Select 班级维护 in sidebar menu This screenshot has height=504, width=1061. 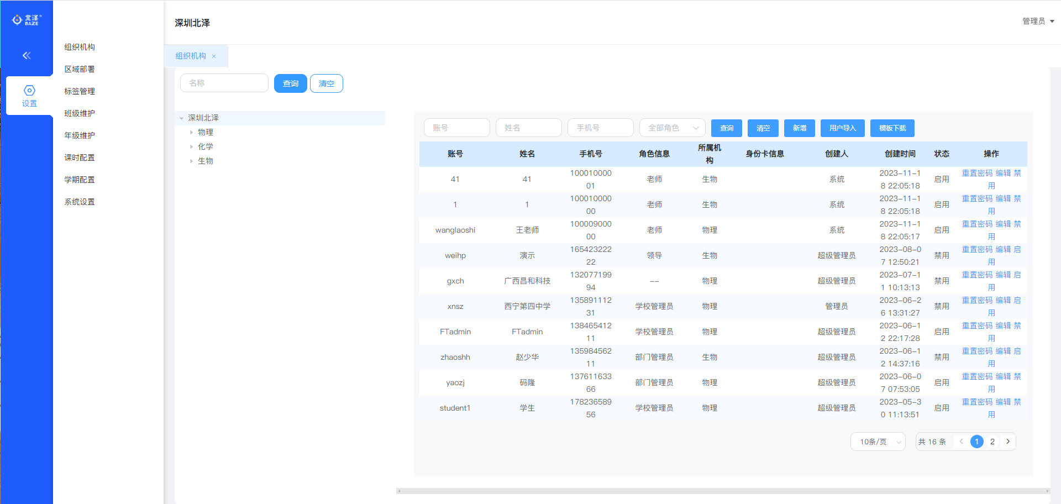80,113
